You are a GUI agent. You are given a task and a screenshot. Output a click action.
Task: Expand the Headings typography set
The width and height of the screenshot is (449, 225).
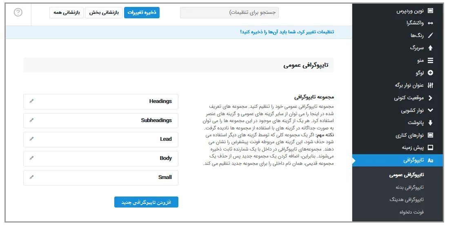(101, 102)
